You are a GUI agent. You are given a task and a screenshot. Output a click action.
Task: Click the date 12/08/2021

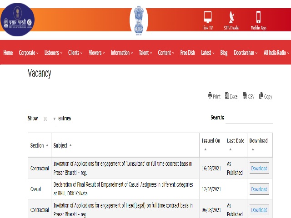coord(211,189)
